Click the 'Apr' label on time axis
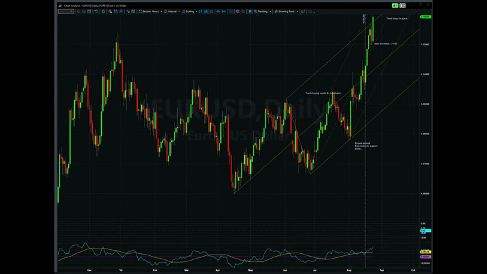The image size is (487, 274). click(217, 270)
